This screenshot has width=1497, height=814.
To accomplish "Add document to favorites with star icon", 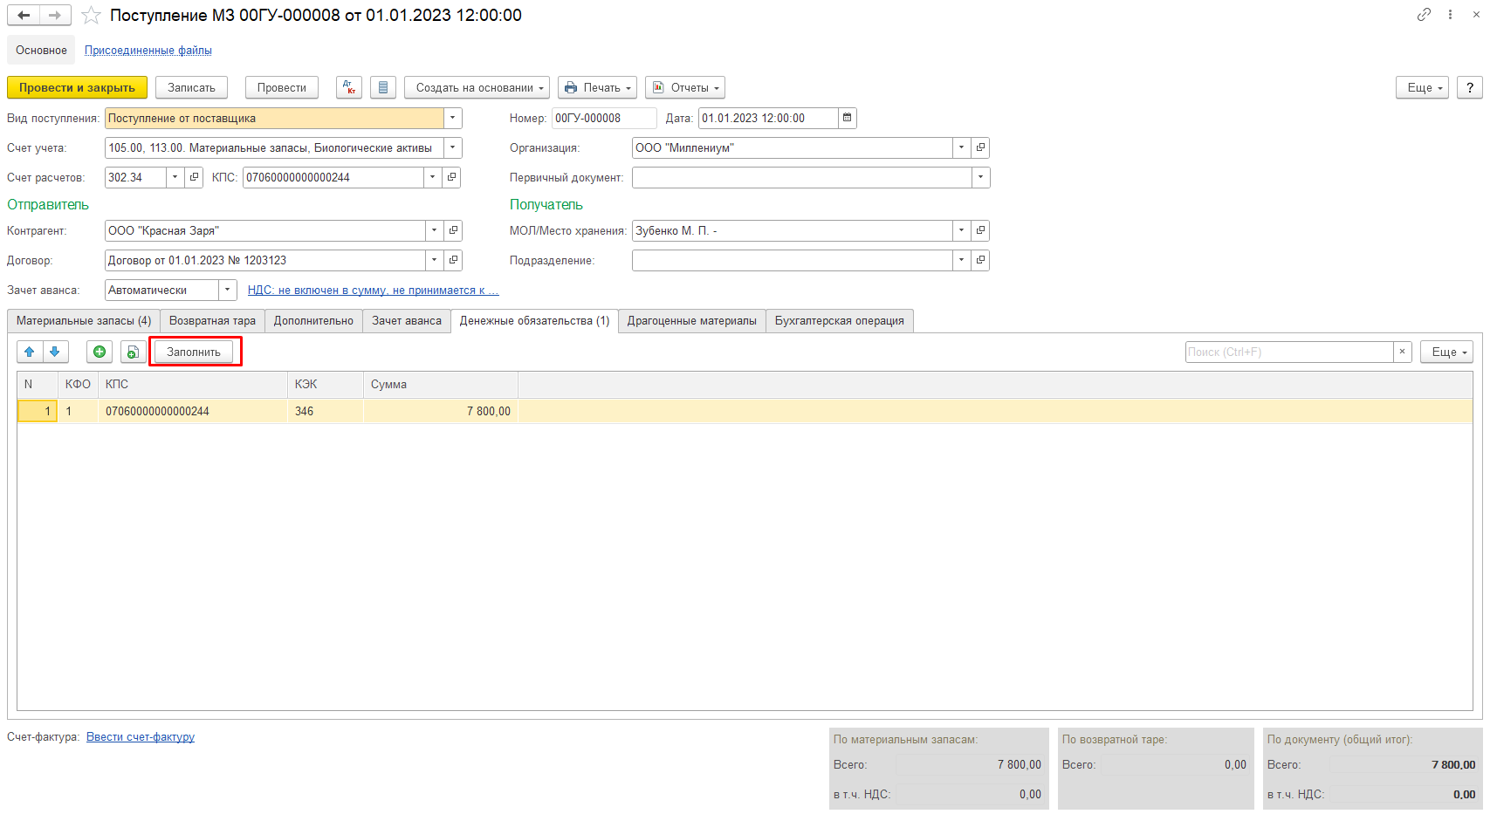I will (91, 15).
